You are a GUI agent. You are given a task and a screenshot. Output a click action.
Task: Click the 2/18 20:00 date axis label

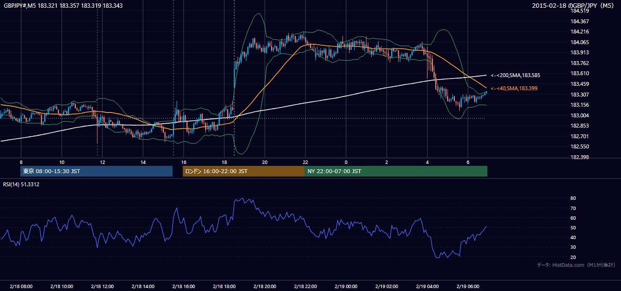click(x=264, y=287)
